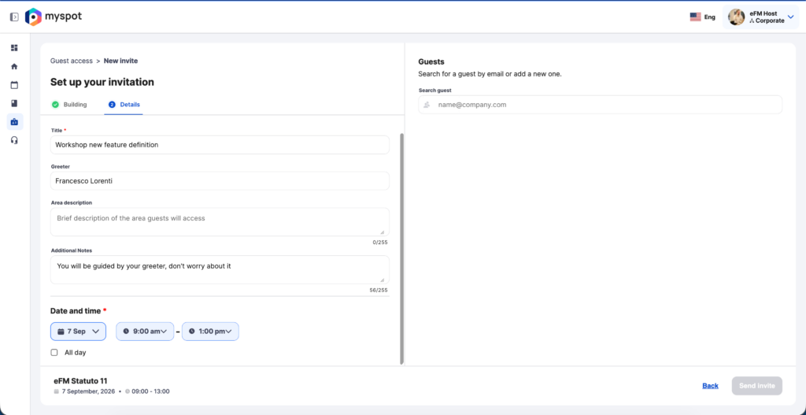Open the dashboard grid icon in sidebar

[x=14, y=48]
